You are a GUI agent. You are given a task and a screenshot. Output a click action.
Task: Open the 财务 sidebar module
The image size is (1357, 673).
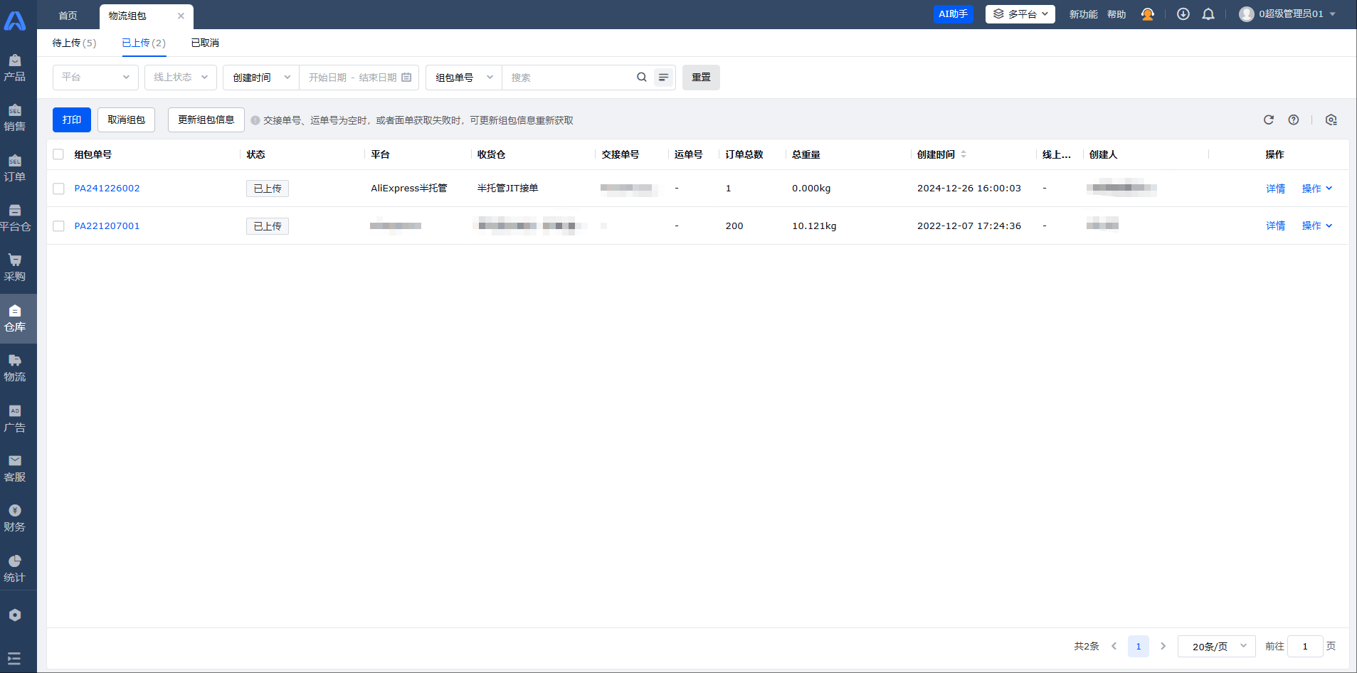coord(15,519)
